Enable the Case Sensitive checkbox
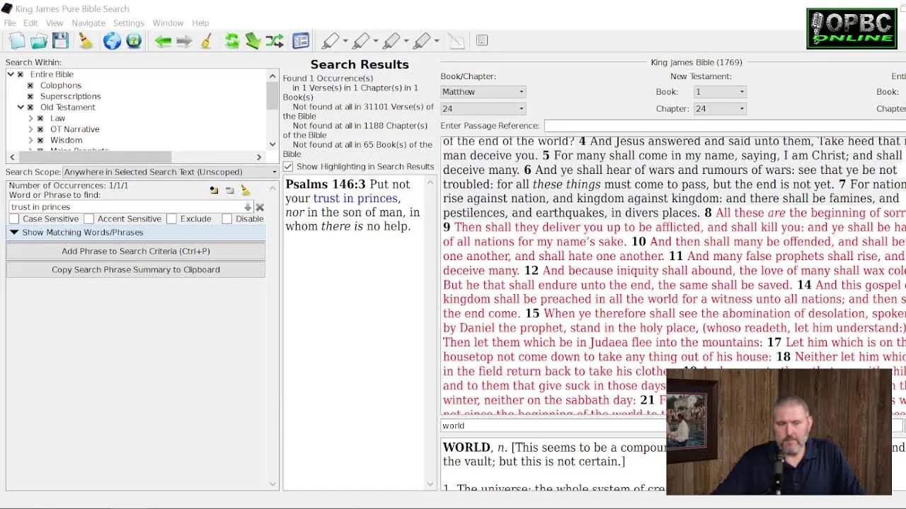Image resolution: width=906 pixels, height=509 pixels. click(x=14, y=219)
